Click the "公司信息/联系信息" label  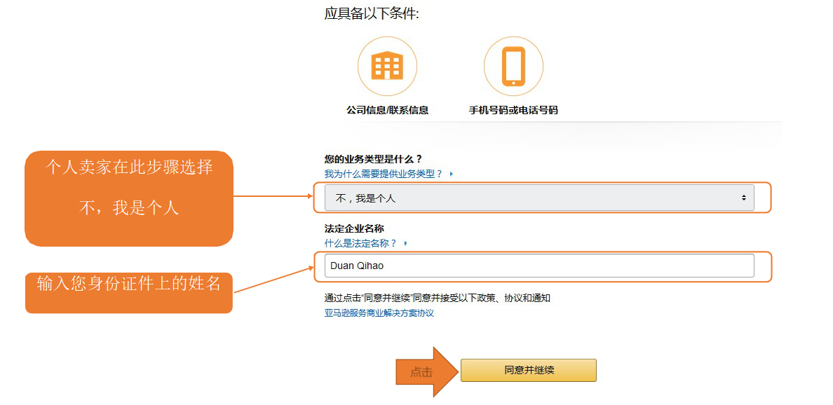(x=387, y=111)
